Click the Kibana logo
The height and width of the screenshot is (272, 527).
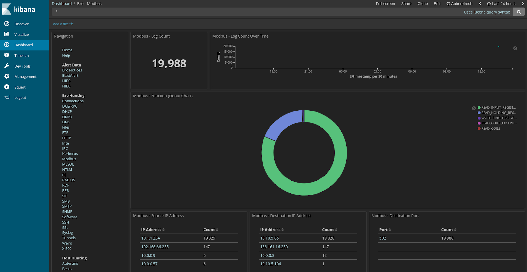coord(19,9)
